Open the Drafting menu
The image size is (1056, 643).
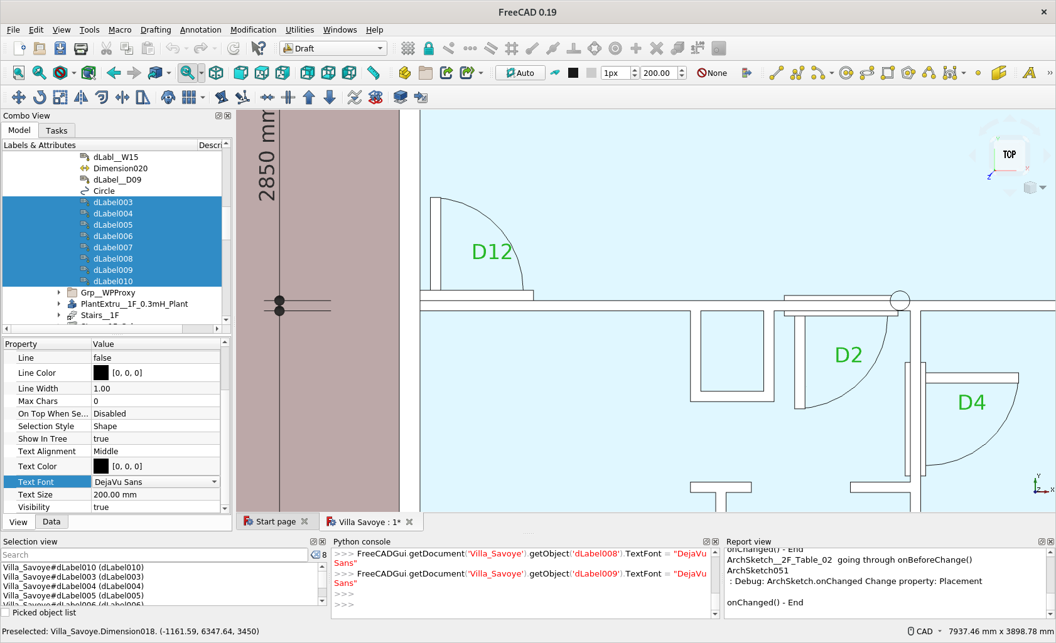point(156,29)
